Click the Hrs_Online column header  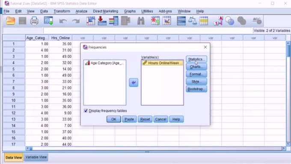(60, 38)
